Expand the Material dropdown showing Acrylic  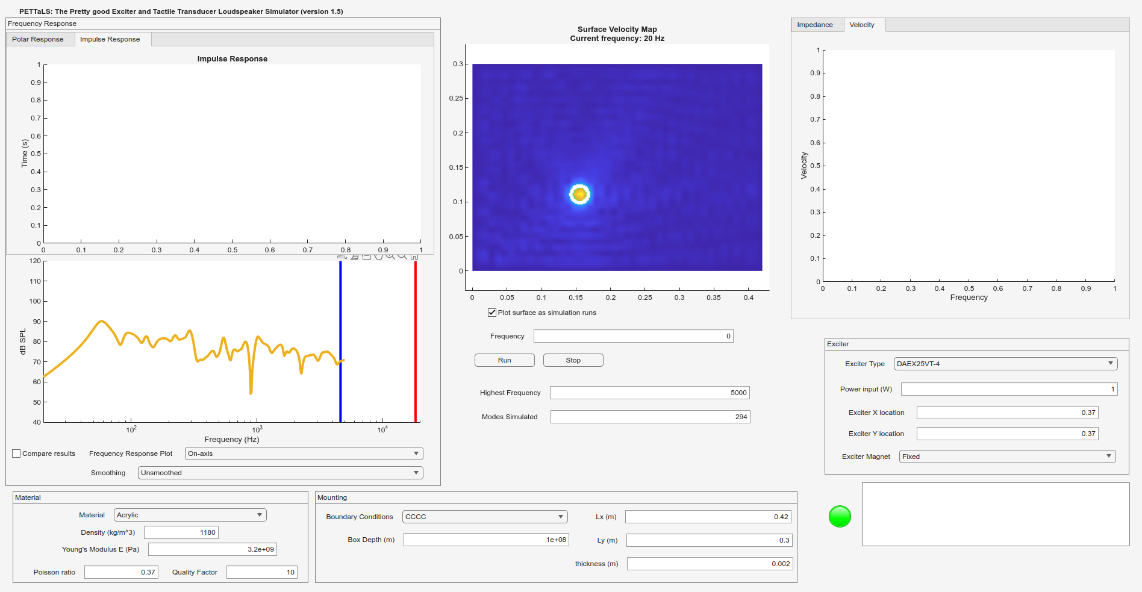(190, 515)
